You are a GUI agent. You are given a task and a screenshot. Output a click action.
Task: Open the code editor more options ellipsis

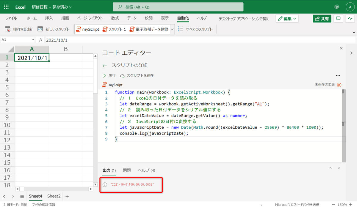[x=338, y=75]
